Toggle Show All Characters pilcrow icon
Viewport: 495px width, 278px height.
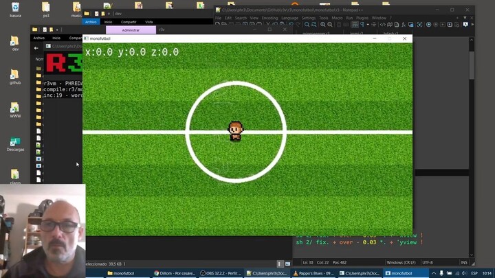(362, 25)
